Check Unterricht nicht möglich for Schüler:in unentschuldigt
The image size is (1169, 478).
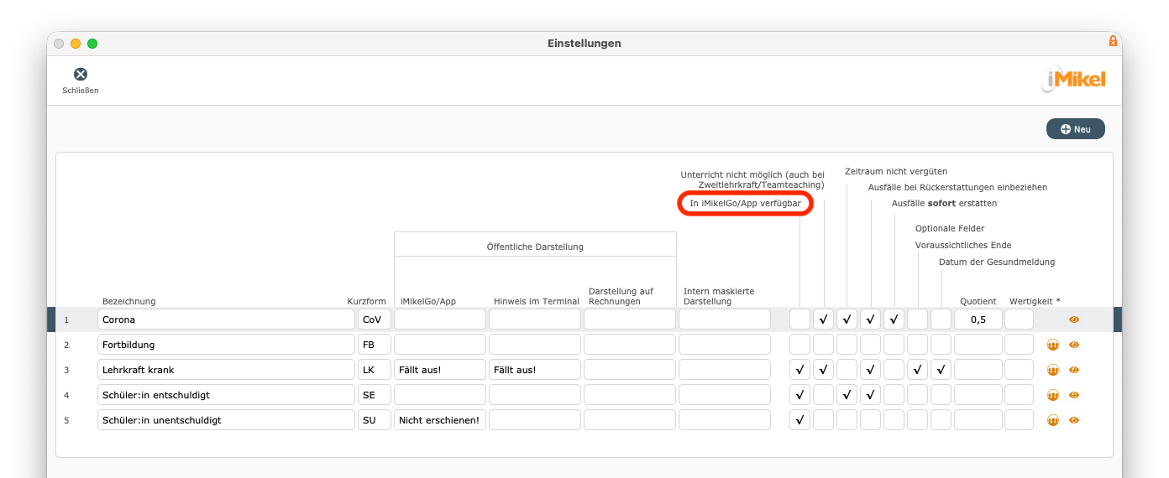(x=824, y=420)
